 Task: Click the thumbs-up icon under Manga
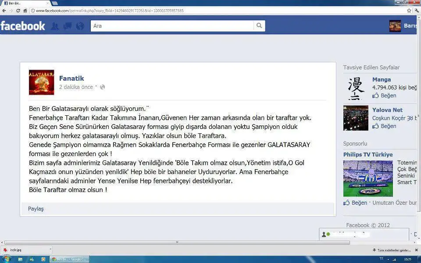pyautogui.click(x=375, y=96)
